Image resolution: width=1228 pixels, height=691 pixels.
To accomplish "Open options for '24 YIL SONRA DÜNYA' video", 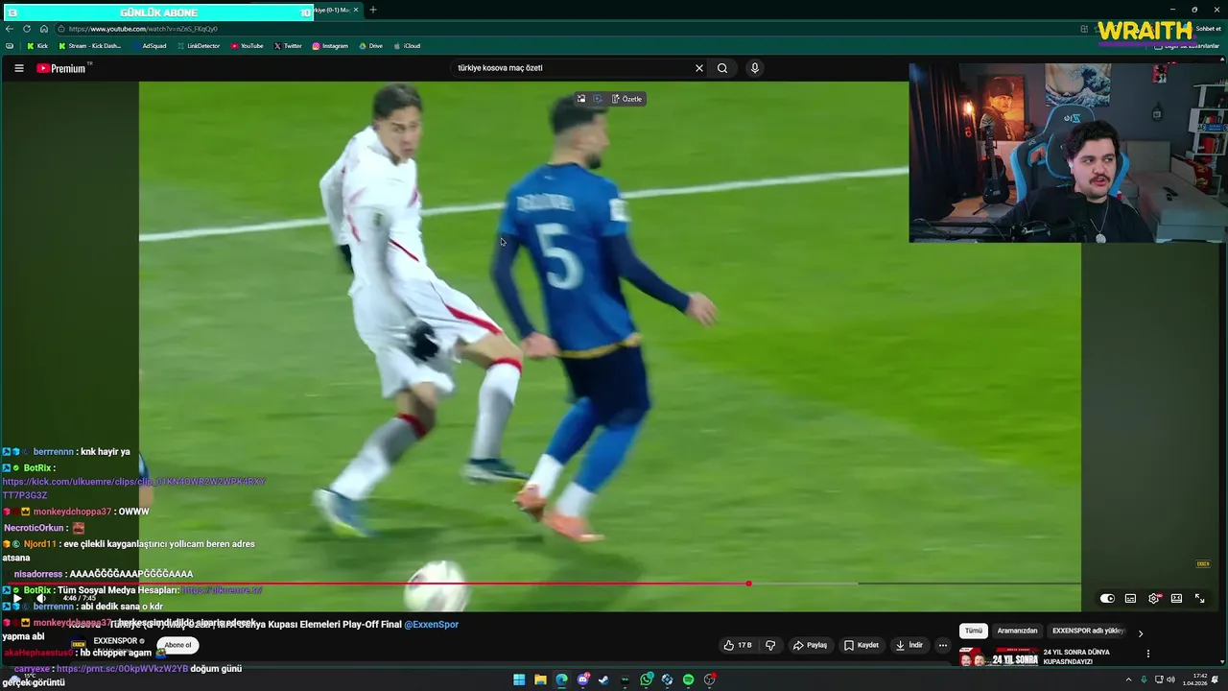I will point(1148,654).
